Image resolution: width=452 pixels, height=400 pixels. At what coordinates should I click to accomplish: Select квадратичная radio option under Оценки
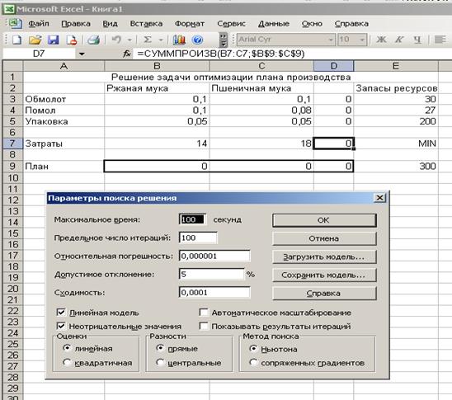[x=67, y=362]
